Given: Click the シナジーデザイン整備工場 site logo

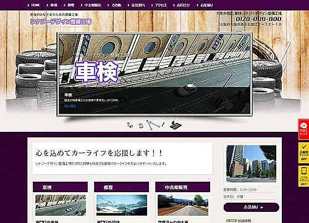Looking at the screenshot, I should point(61,22).
